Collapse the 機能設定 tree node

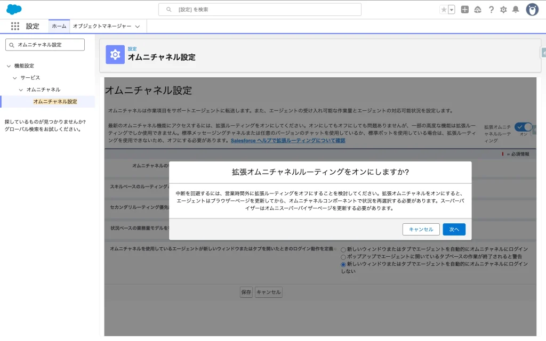click(x=9, y=66)
